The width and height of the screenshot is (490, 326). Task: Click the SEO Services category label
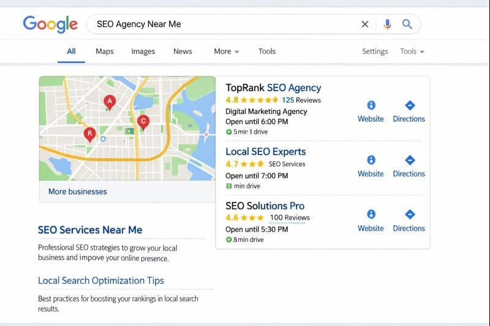coord(287,164)
